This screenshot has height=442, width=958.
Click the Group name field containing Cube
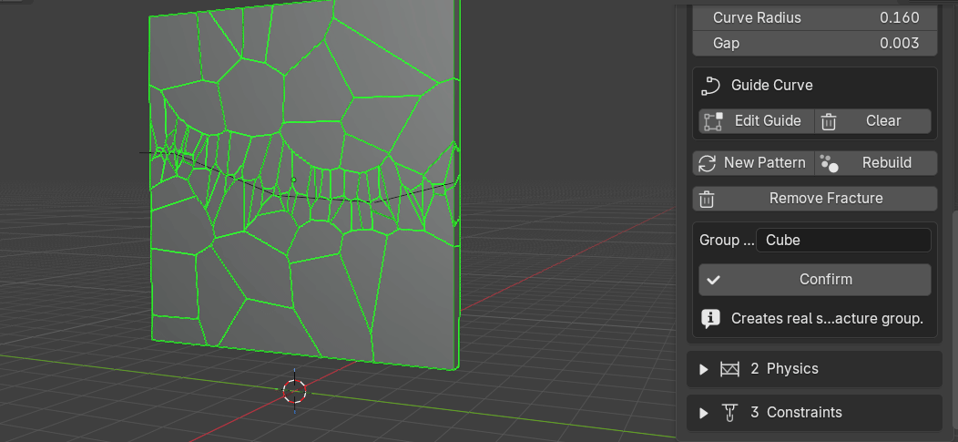844,241
